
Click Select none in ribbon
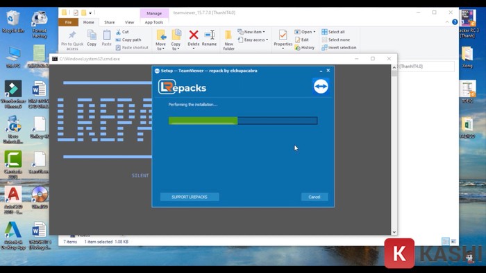point(336,40)
